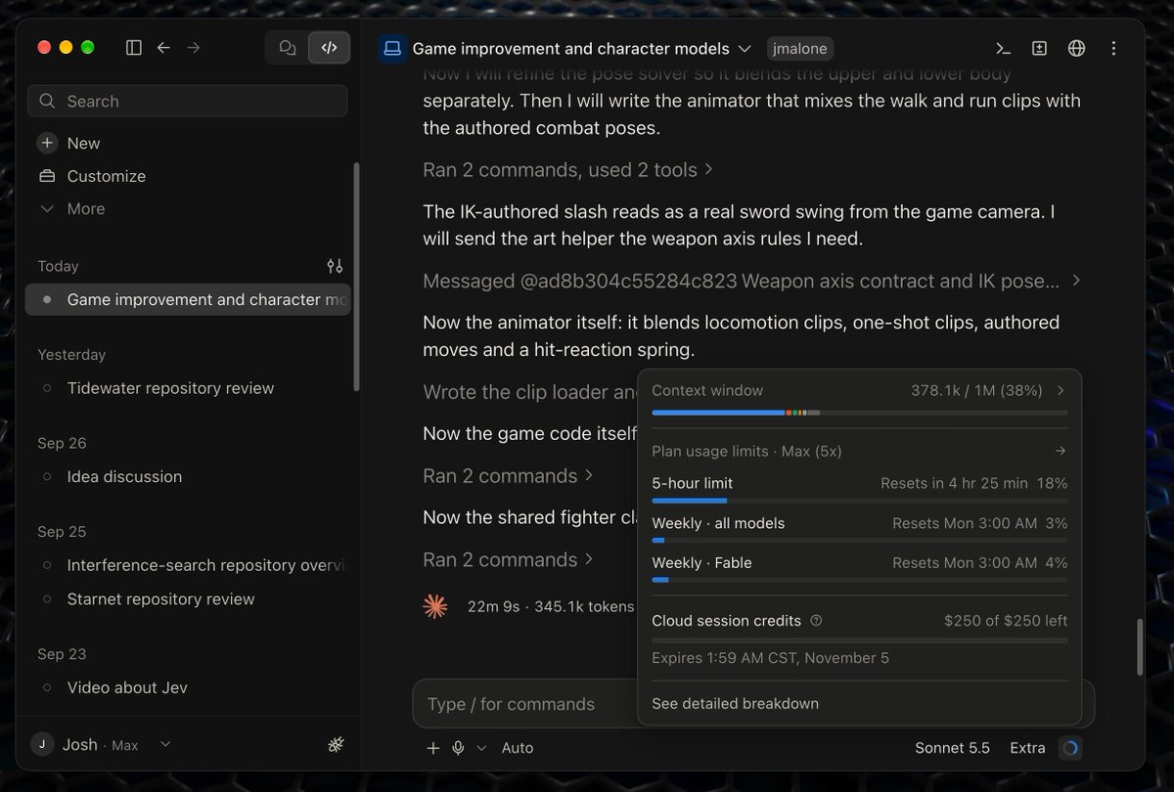This screenshot has height=792, width=1174.
Task: Open the three-dot more options menu
Action: click(x=1114, y=49)
